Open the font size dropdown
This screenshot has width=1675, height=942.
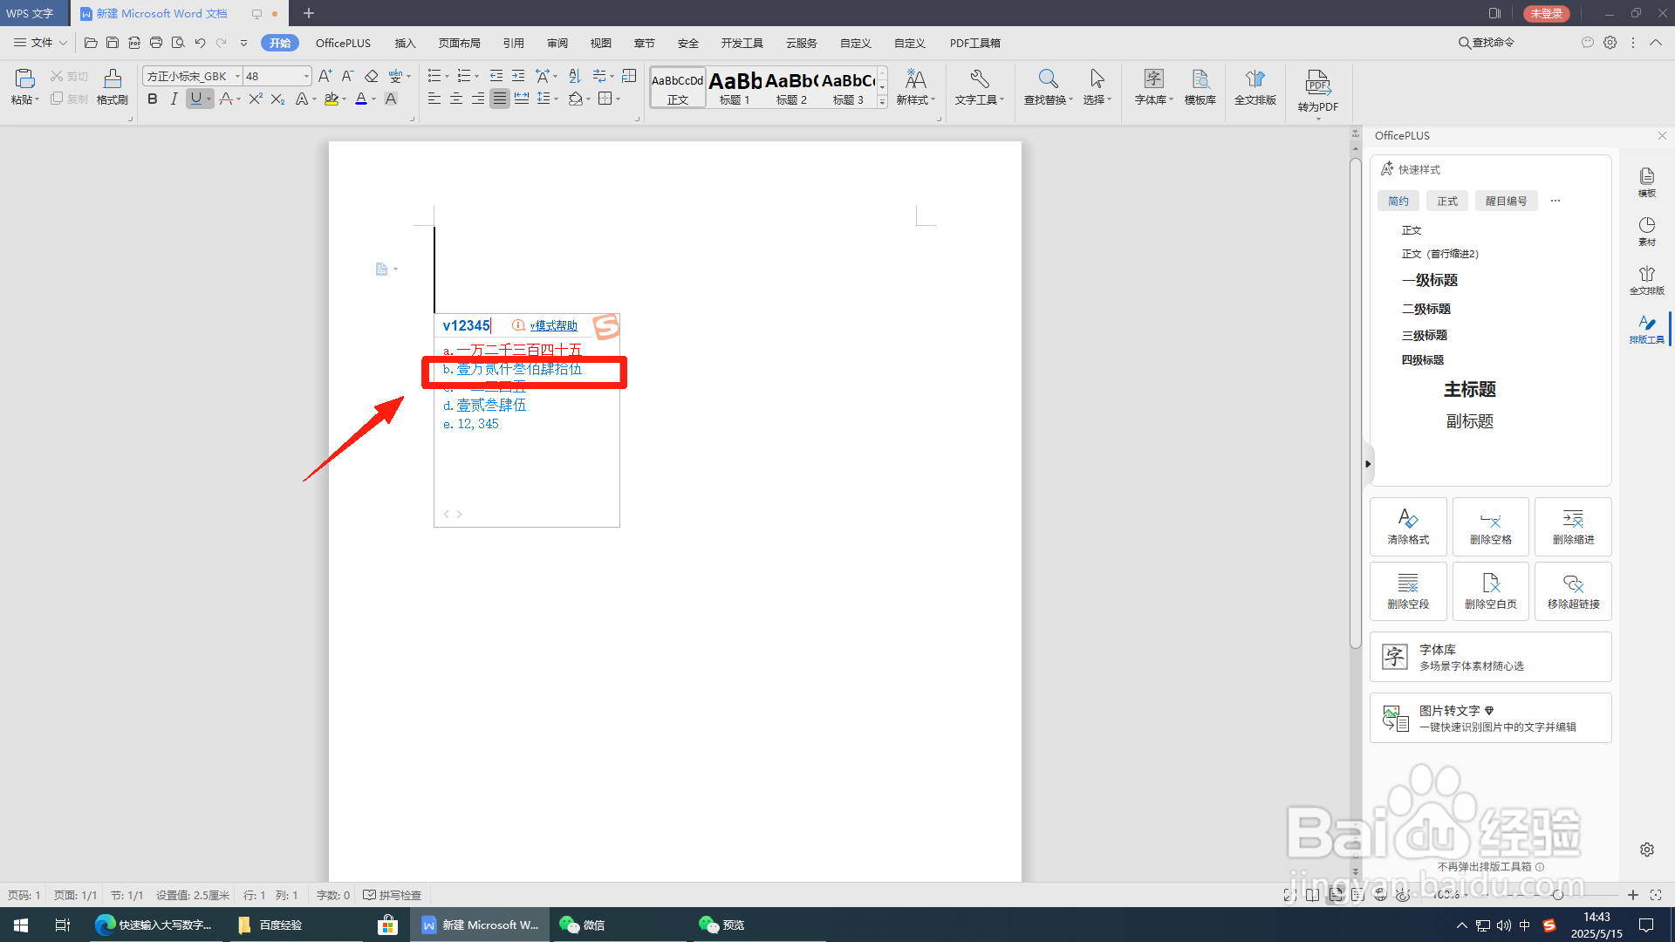(x=306, y=77)
